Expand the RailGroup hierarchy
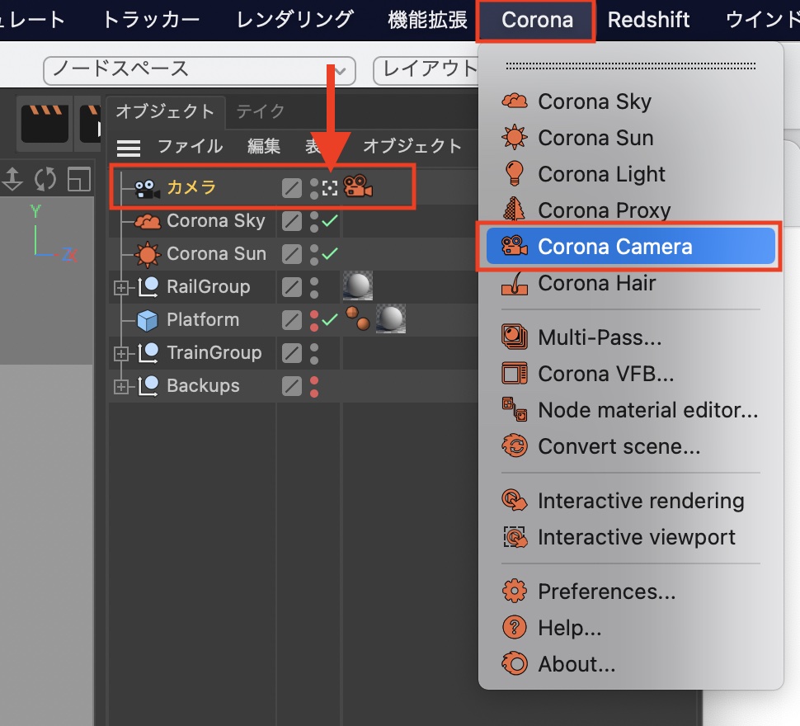Viewport: 800px width, 726px height. tap(122, 288)
